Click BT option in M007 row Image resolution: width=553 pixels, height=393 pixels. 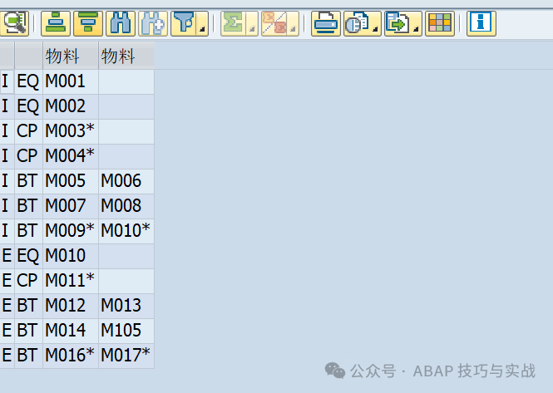28,206
